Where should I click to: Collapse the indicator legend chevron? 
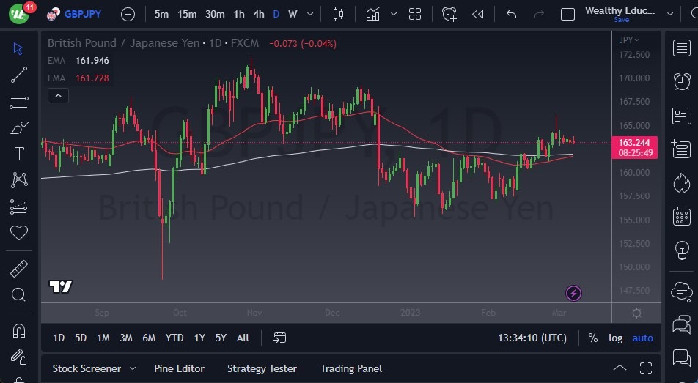[59, 96]
